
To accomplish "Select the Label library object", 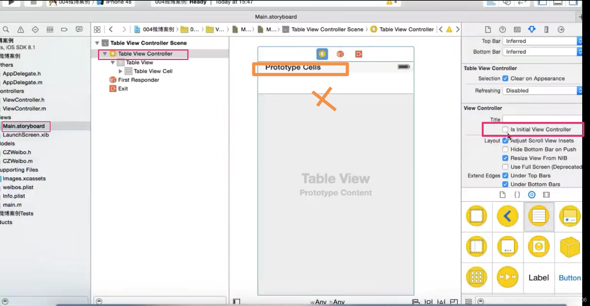I will tap(539, 278).
